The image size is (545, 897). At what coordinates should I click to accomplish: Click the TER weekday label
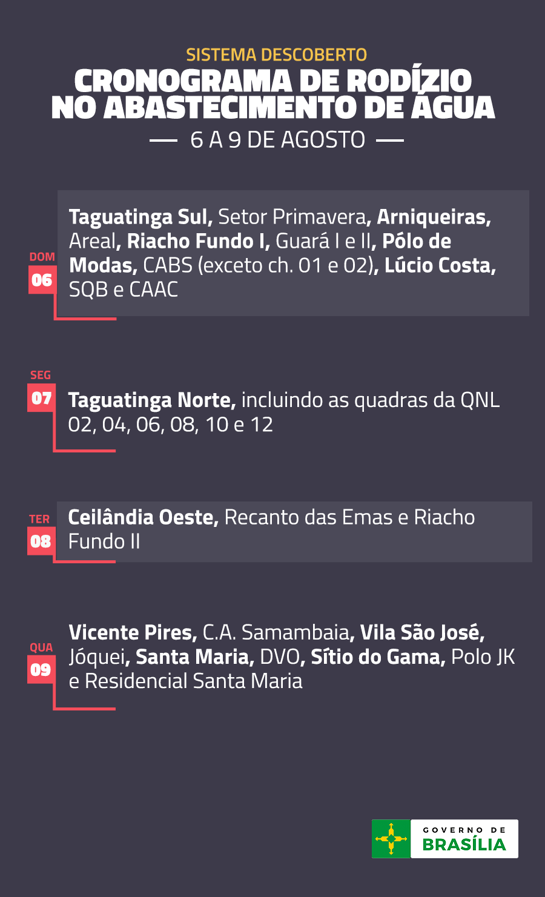39,519
